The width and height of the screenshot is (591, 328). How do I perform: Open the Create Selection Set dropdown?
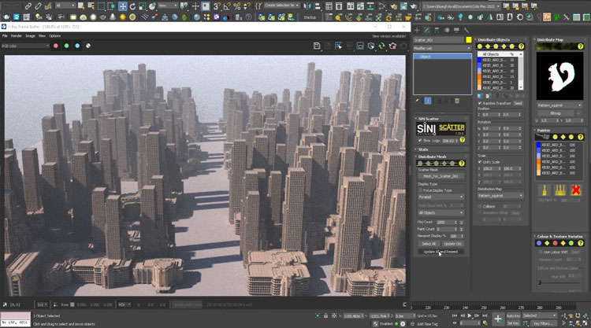(x=281, y=6)
